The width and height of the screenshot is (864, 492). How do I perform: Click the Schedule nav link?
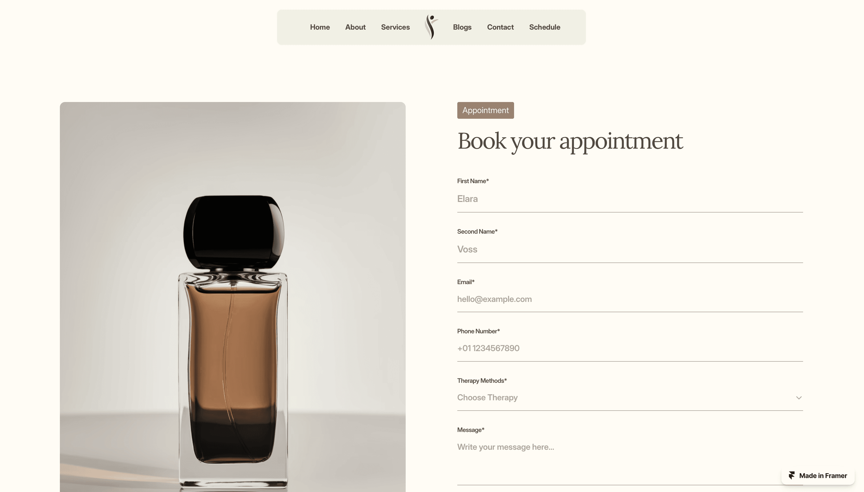[x=545, y=27]
